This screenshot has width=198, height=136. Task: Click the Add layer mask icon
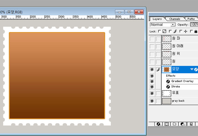167,124
